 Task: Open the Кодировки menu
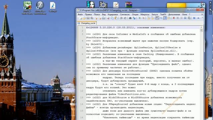pyautogui.click(x=113, y=14)
